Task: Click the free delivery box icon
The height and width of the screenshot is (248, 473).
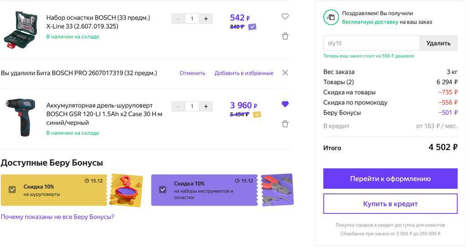Action: 331,17
